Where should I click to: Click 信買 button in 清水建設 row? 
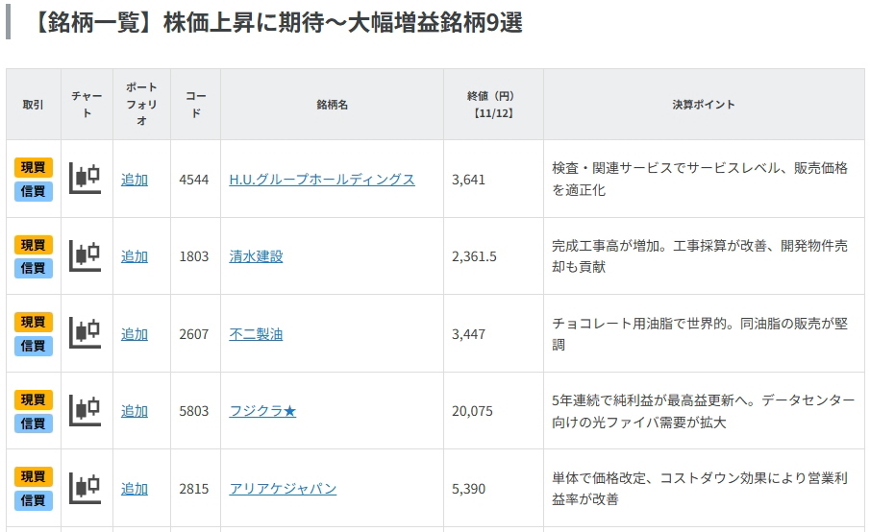coord(34,268)
